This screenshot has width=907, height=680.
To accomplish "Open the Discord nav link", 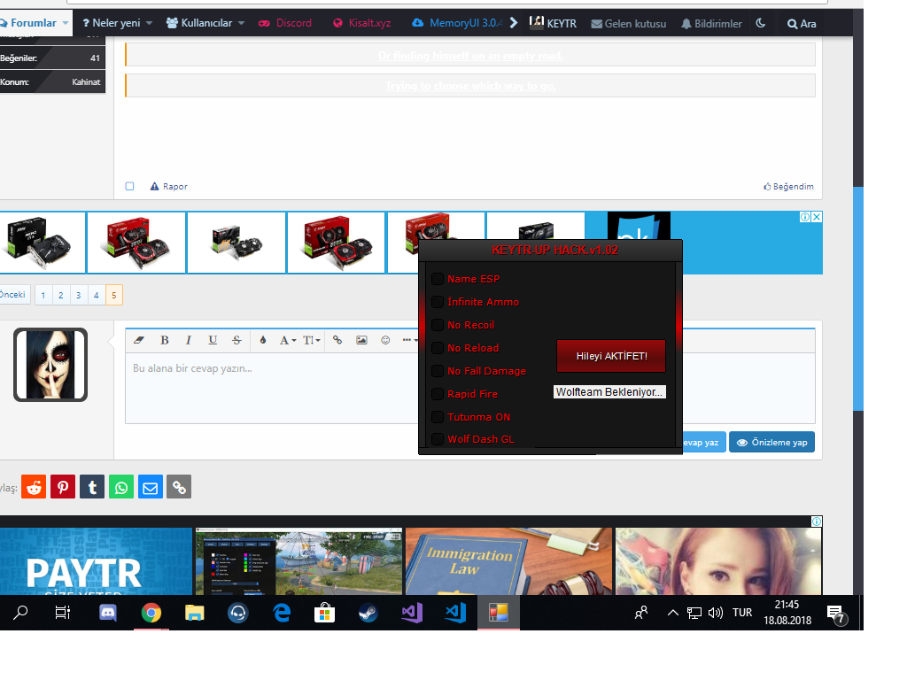I will pyautogui.click(x=284, y=23).
